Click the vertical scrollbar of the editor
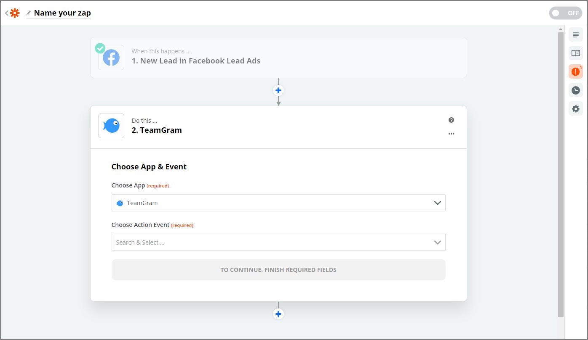The height and width of the screenshot is (340, 588). click(x=561, y=174)
